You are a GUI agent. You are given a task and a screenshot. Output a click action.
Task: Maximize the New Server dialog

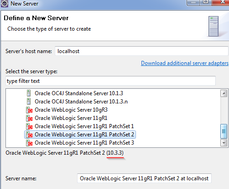tap(206, 2)
